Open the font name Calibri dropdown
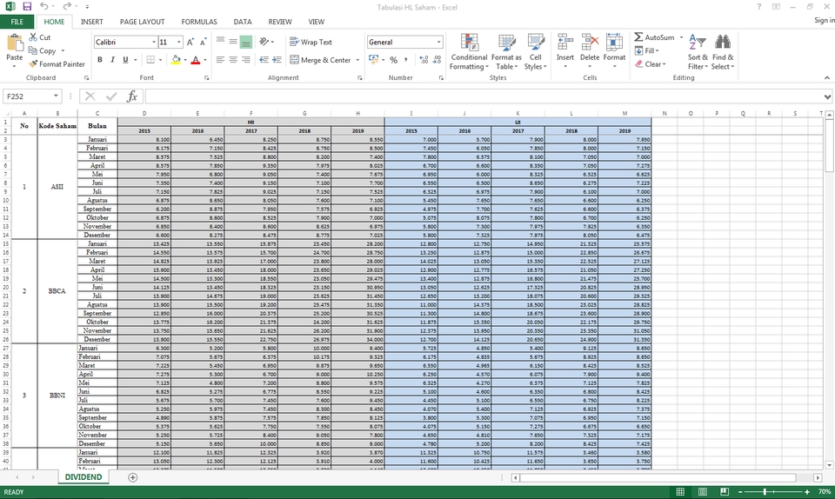 click(x=154, y=42)
